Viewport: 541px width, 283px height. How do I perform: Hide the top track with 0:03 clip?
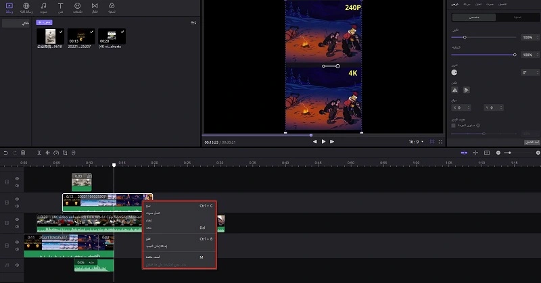[x=17, y=178]
